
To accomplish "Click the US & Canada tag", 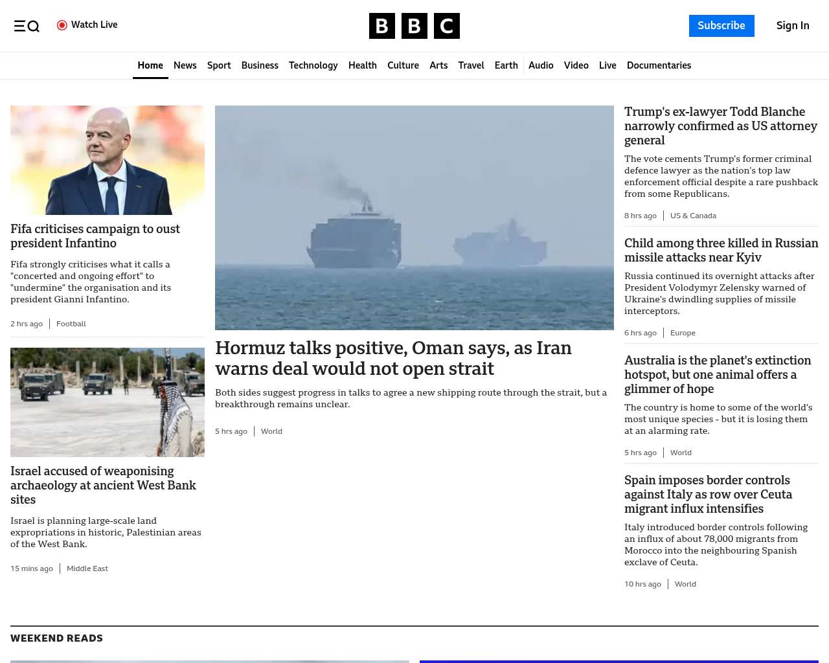I will click(693, 216).
